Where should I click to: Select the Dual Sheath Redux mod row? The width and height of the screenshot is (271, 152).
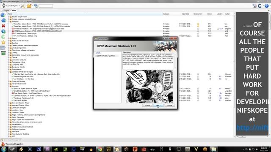pos(28,93)
